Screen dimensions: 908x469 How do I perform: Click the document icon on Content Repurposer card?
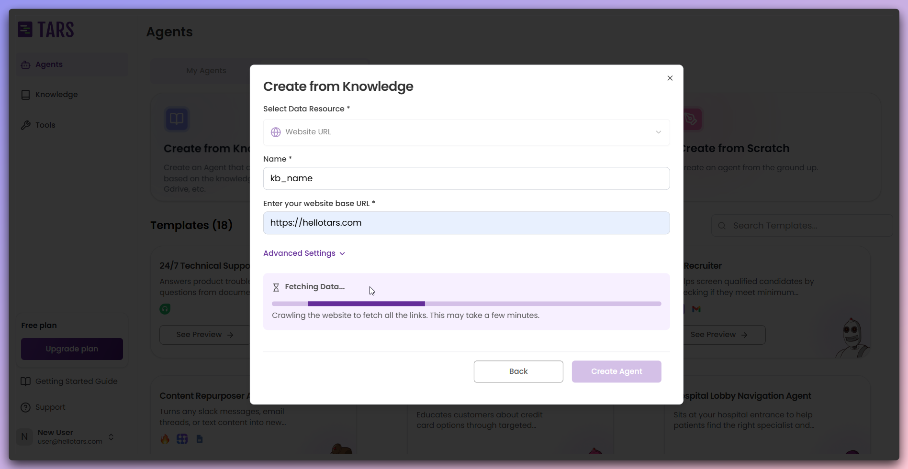[x=199, y=438]
